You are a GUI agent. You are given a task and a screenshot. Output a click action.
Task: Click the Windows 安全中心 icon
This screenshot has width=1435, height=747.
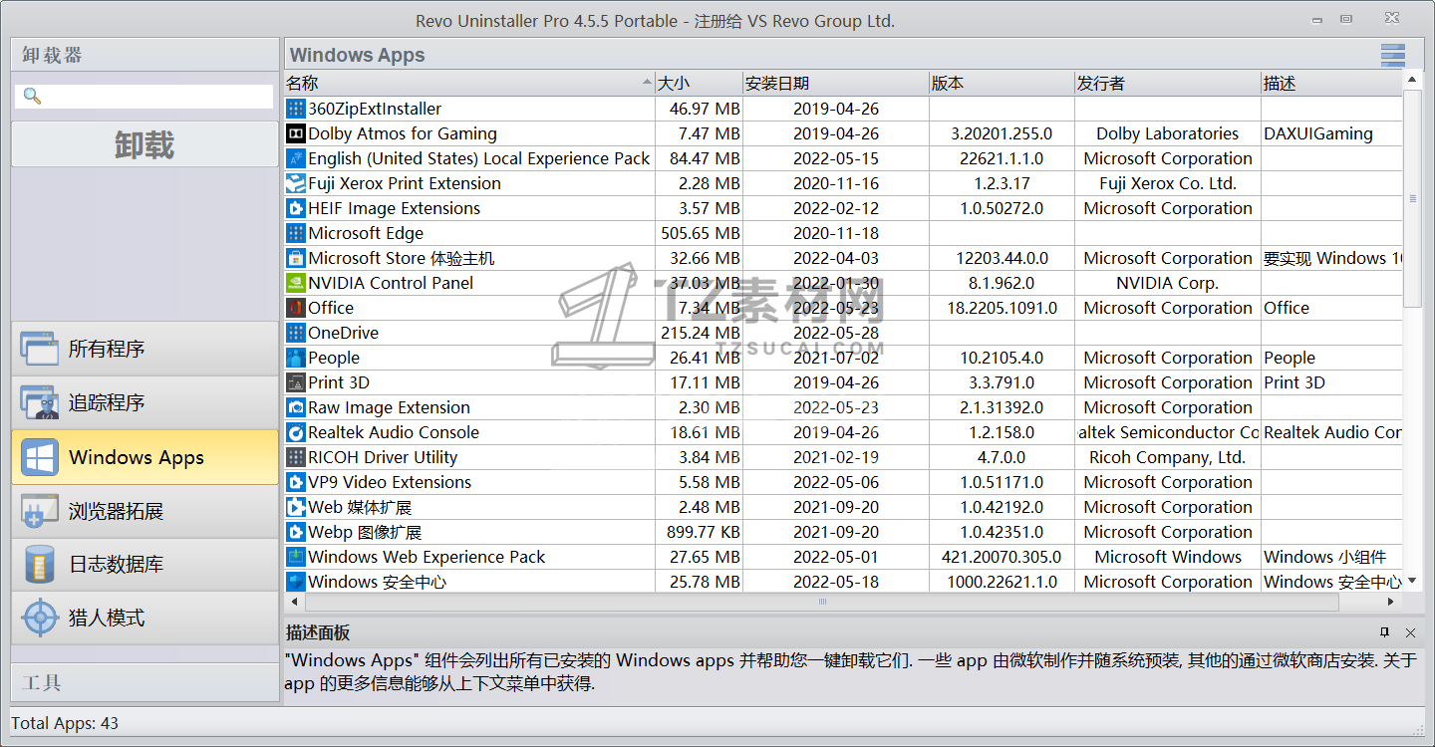point(295,582)
